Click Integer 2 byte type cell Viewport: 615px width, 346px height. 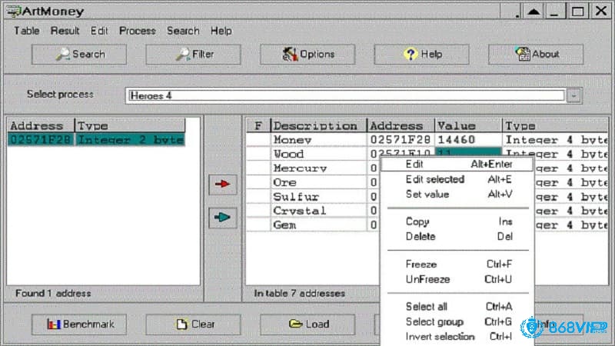point(130,140)
